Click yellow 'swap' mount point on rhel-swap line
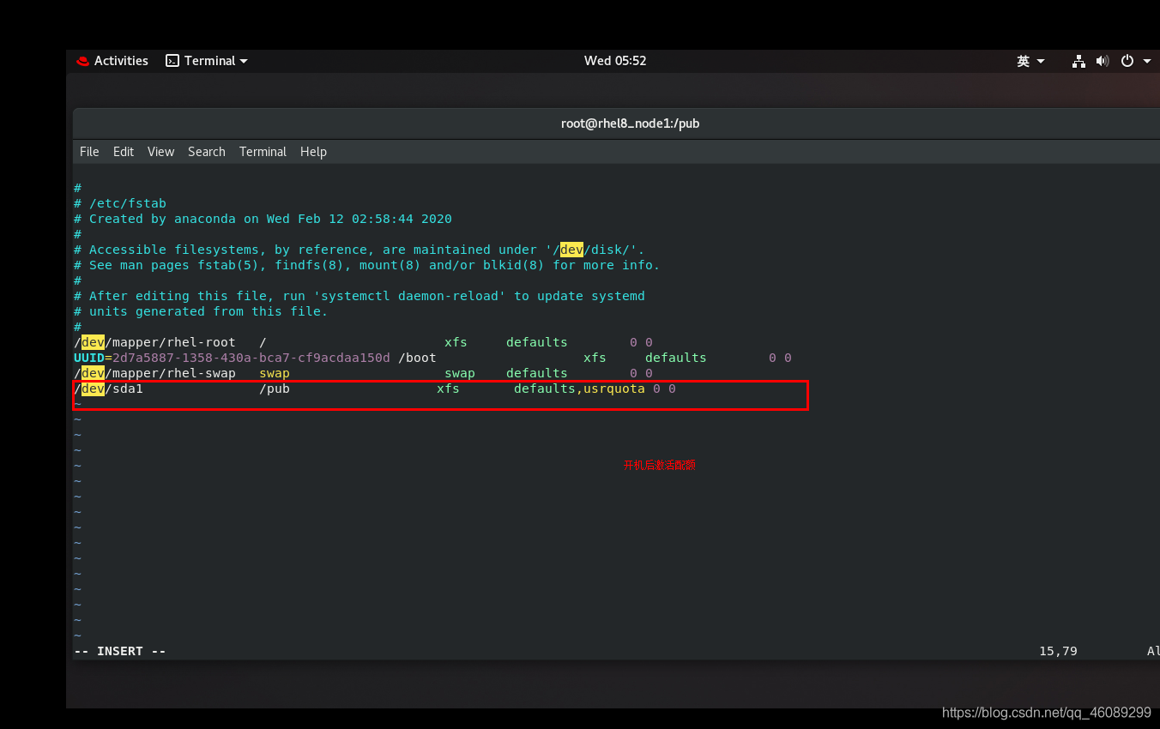Viewport: 1160px width, 729px height. point(275,373)
